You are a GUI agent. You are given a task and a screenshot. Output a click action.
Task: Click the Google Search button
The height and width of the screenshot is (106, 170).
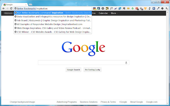click(73, 70)
